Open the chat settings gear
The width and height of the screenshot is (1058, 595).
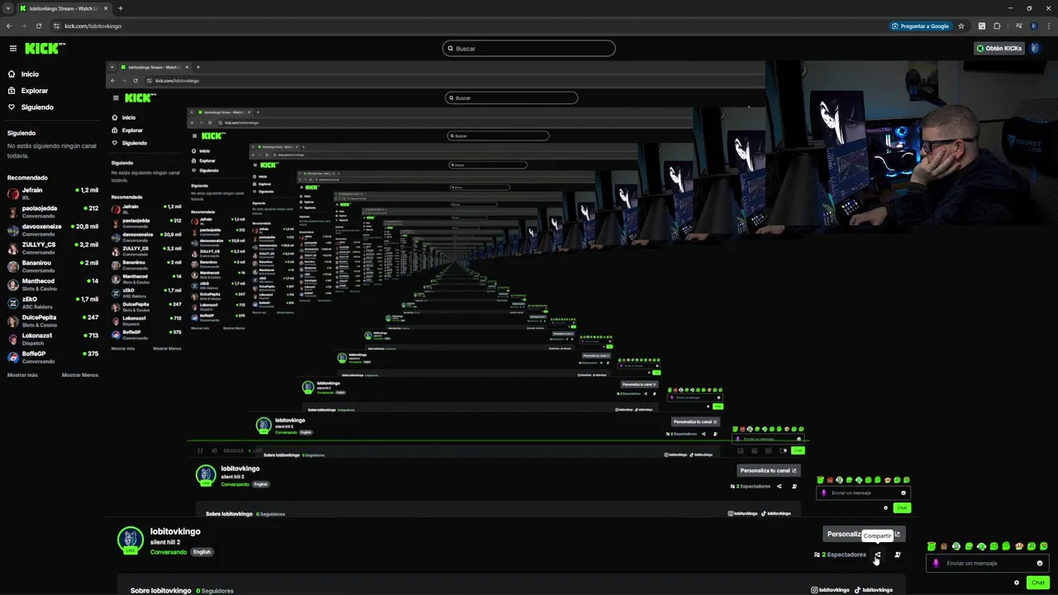(x=1017, y=583)
